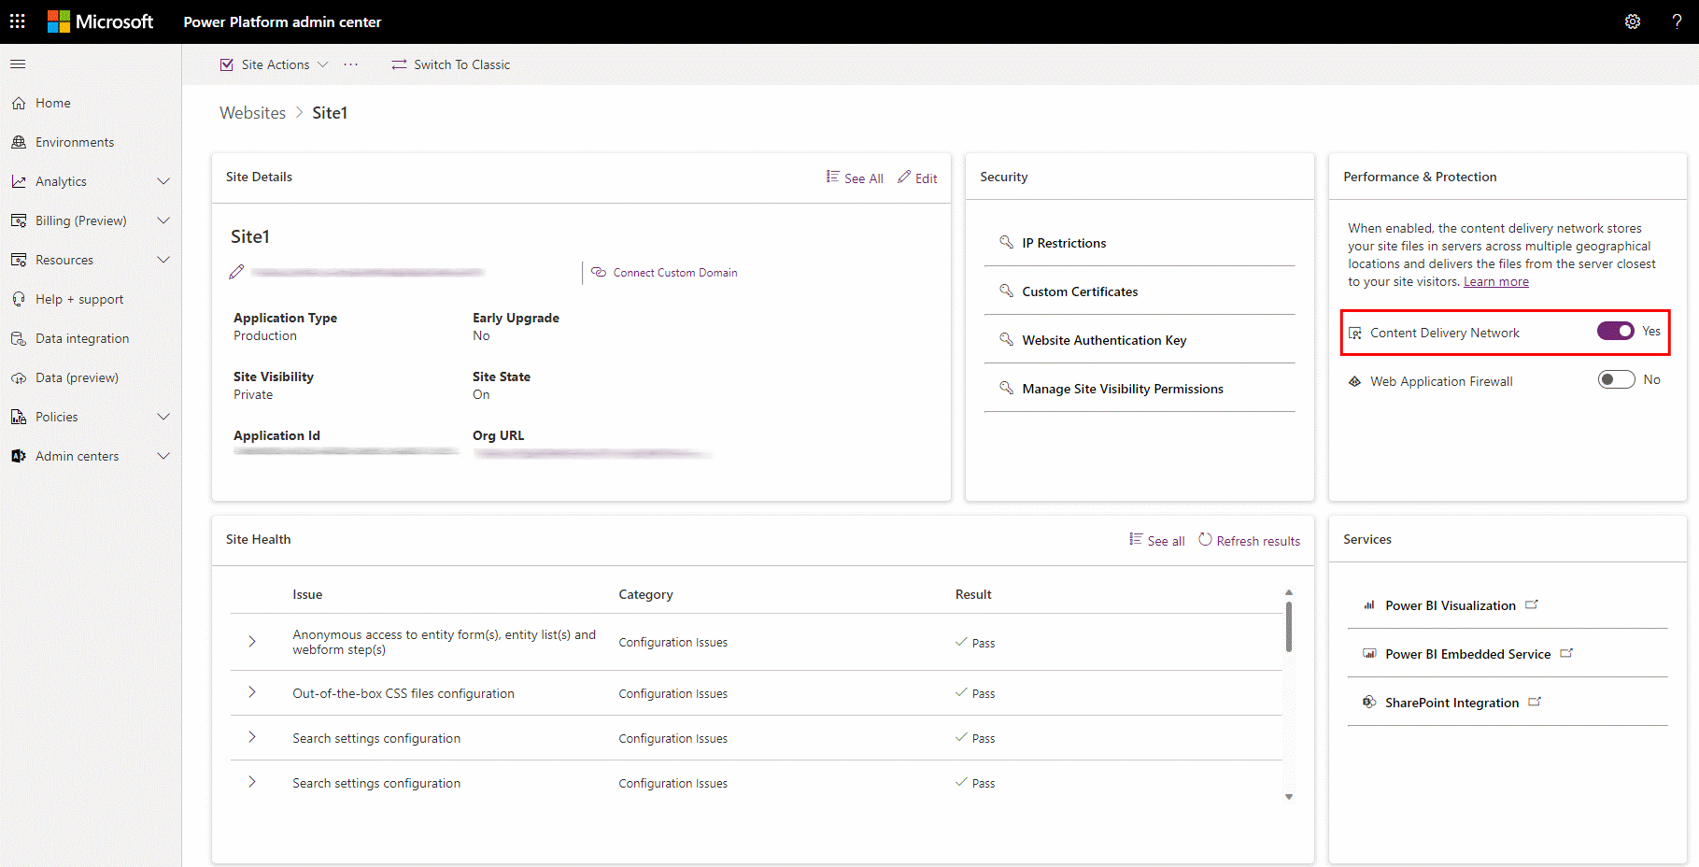1699x867 pixels.
Task: Open the app launcher waffle icon
Action: pyautogui.click(x=18, y=21)
